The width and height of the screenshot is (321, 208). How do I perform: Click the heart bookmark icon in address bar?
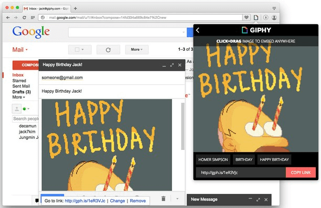[247, 17]
